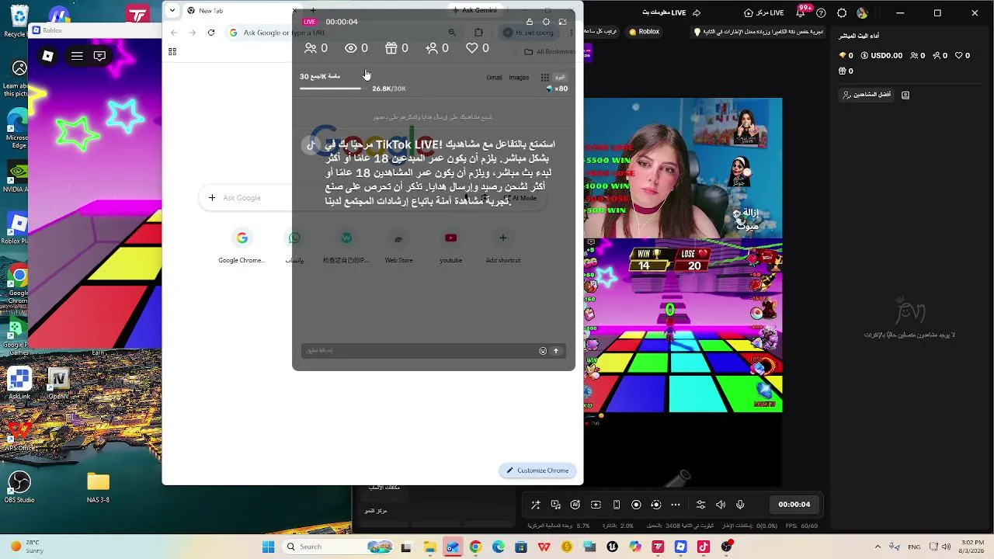Send comment with the arrow-up button
The width and height of the screenshot is (994, 559).
tap(556, 351)
